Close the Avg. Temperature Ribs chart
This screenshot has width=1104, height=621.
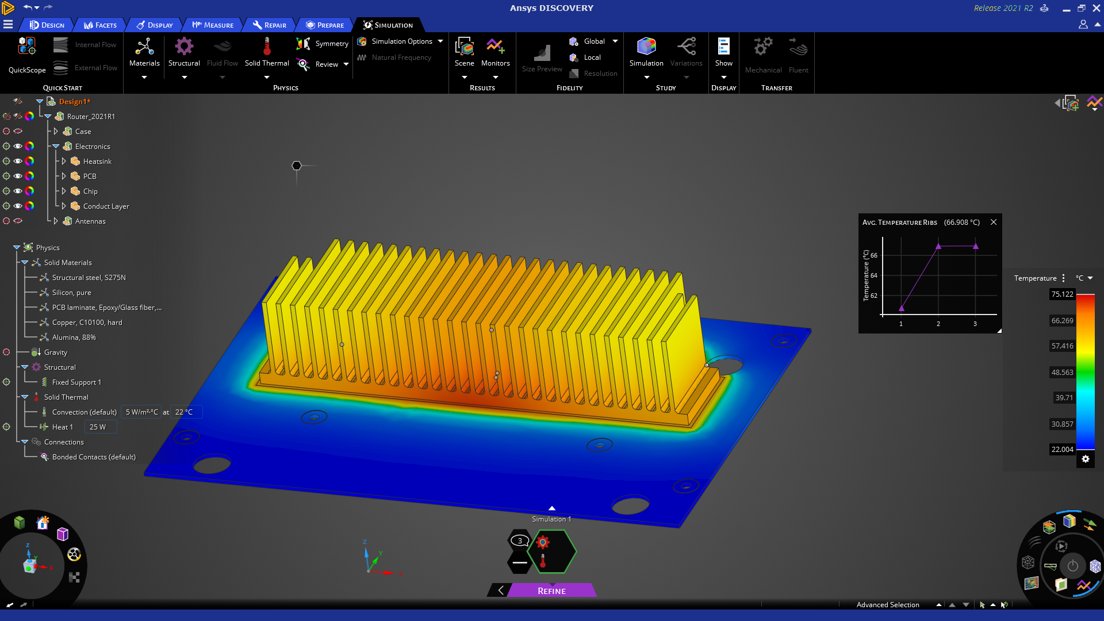(x=994, y=223)
